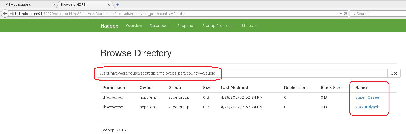Click the HDFS directory path input
The height and width of the screenshot is (134, 406).
pos(242,73)
